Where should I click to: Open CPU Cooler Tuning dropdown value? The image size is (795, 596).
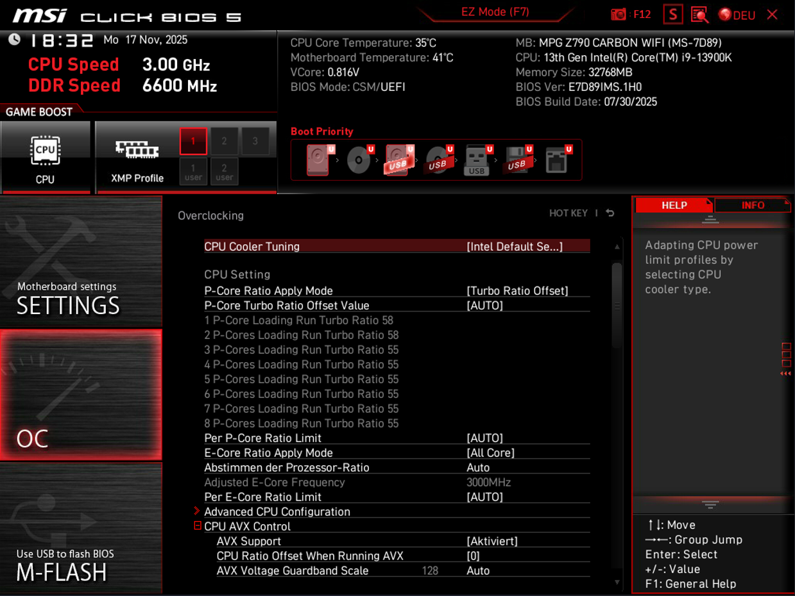[515, 247]
